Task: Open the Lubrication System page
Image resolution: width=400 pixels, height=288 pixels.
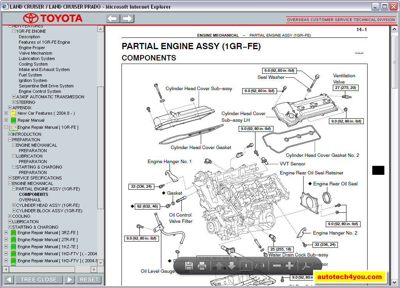Action: (x=37, y=59)
